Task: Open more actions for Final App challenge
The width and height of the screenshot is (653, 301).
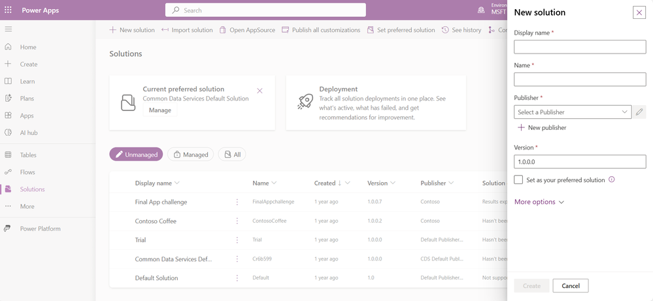Action: pyautogui.click(x=237, y=202)
